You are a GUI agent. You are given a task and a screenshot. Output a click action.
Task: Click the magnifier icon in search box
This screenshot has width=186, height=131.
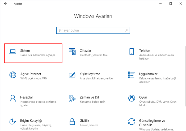127,30
